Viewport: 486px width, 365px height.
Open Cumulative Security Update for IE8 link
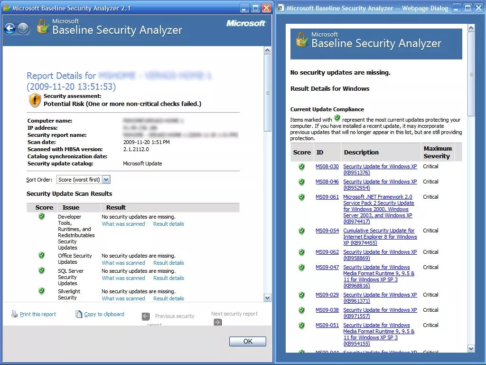(380, 237)
